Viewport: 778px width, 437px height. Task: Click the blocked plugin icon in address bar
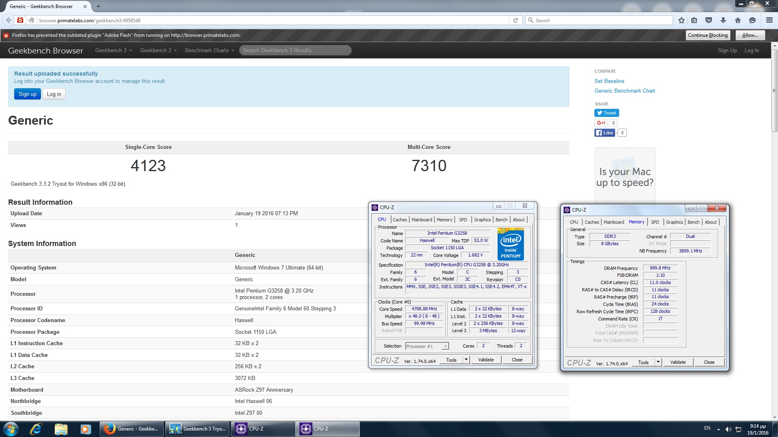(20, 20)
